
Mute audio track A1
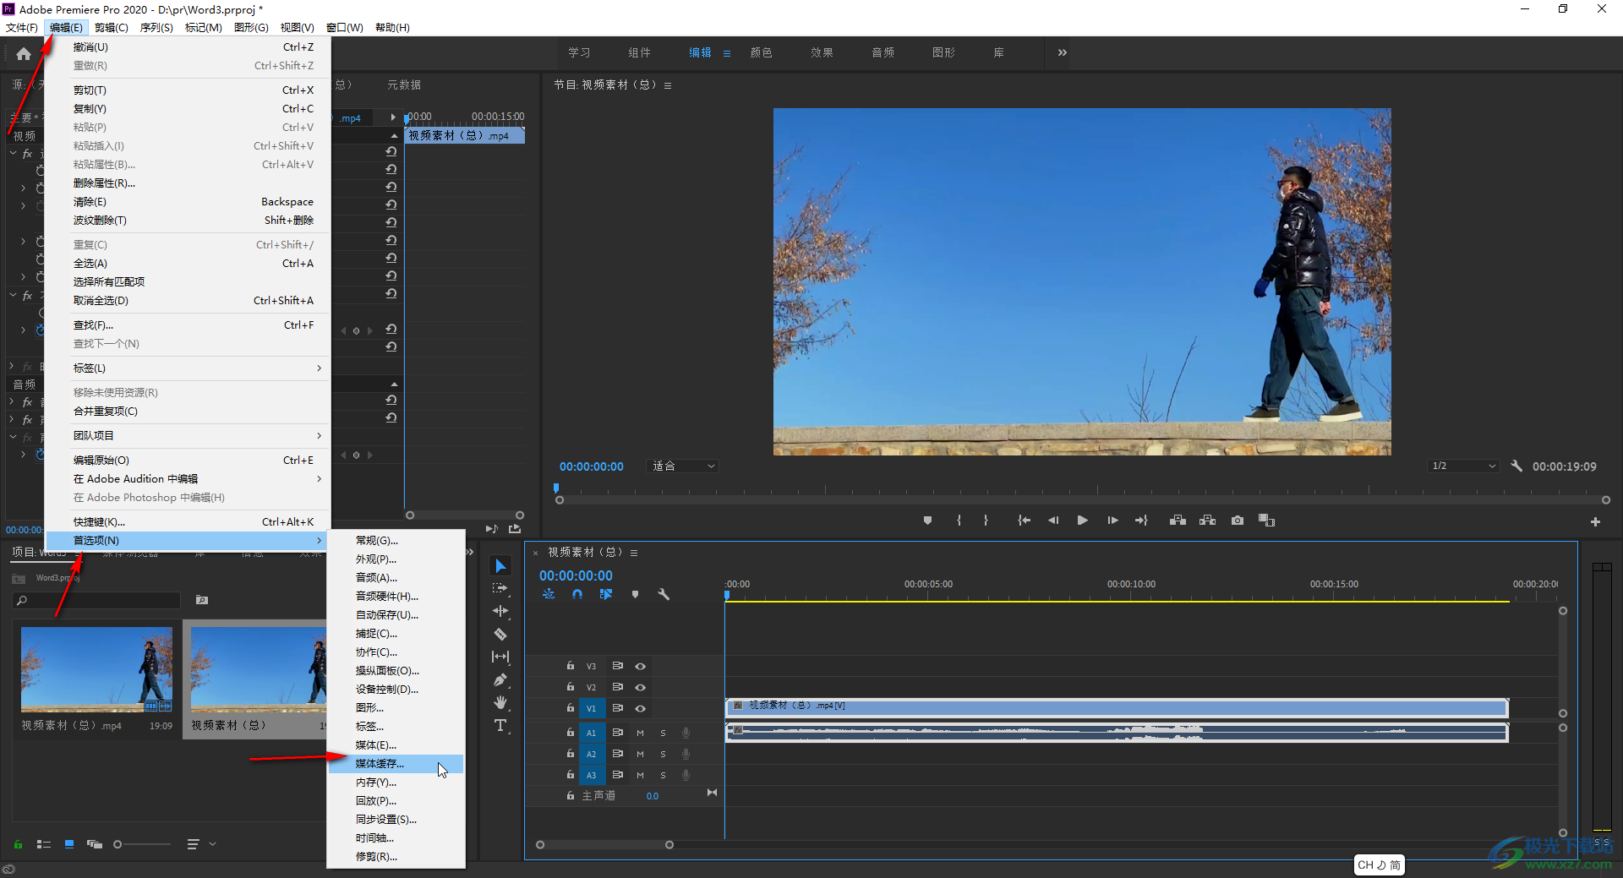pos(640,733)
